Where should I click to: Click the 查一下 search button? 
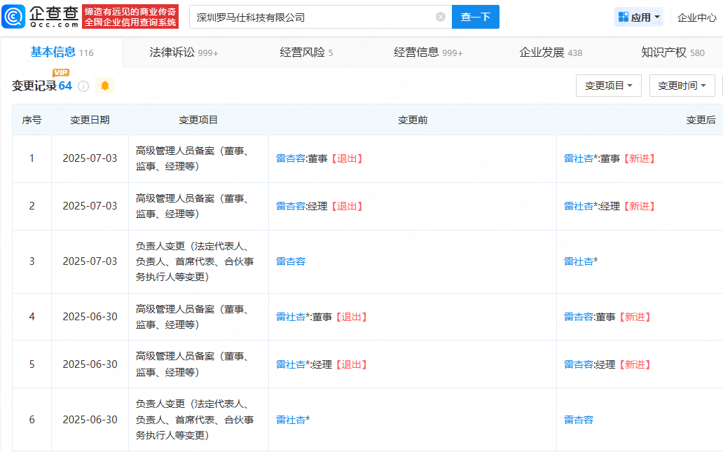[476, 17]
